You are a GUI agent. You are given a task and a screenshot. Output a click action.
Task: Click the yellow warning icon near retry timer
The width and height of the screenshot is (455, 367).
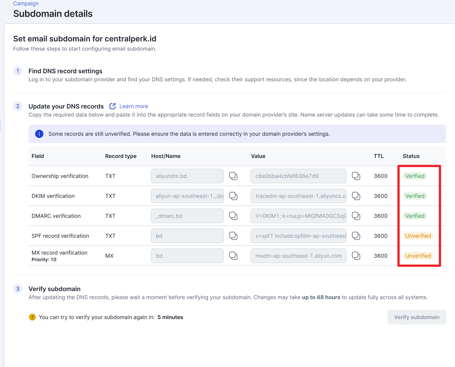[32, 317]
